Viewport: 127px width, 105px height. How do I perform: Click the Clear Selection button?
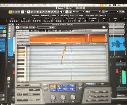35,85
